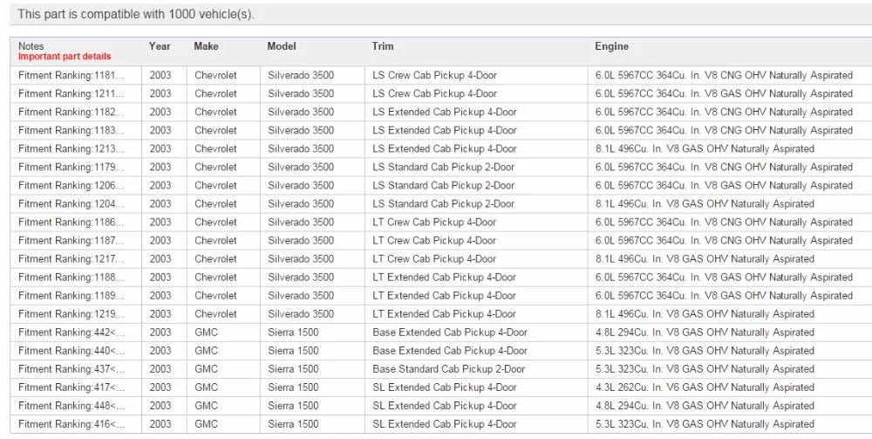Select the 'Fitment Ranking:440<...' notes cell

click(x=76, y=351)
